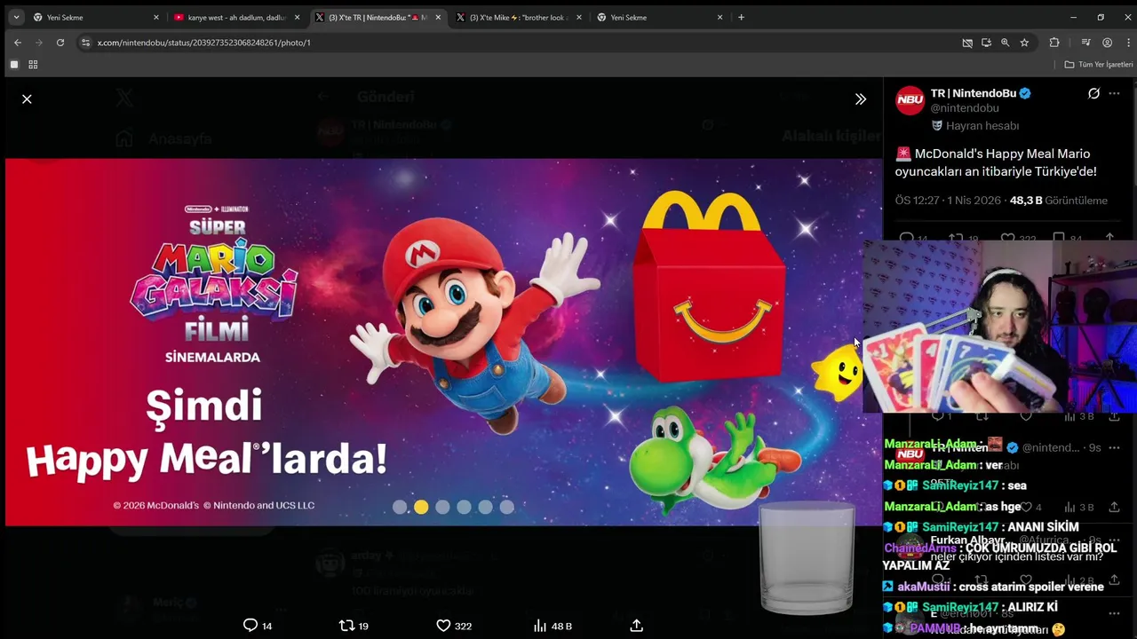Collapse the side panel with double-arrow icon

[860, 99]
